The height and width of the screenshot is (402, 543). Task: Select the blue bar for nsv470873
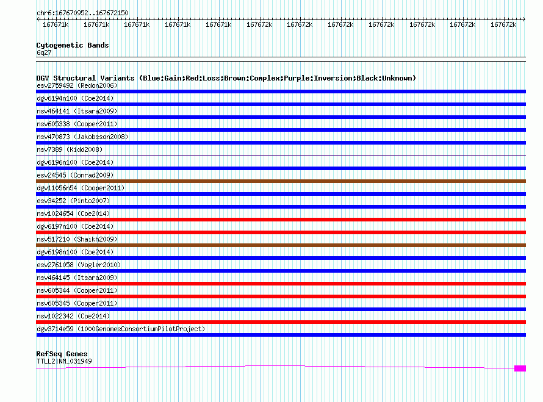click(281, 143)
